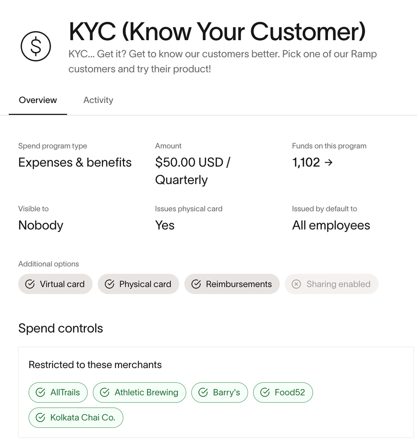Click the check icon on the AllTrails merchant chip
Viewport: 417px width, 447px height.
click(39, 392)
